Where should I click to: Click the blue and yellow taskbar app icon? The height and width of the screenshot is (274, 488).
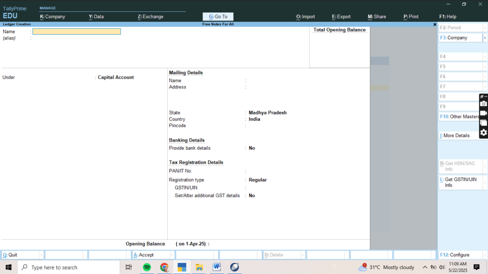tap(182, 267)
